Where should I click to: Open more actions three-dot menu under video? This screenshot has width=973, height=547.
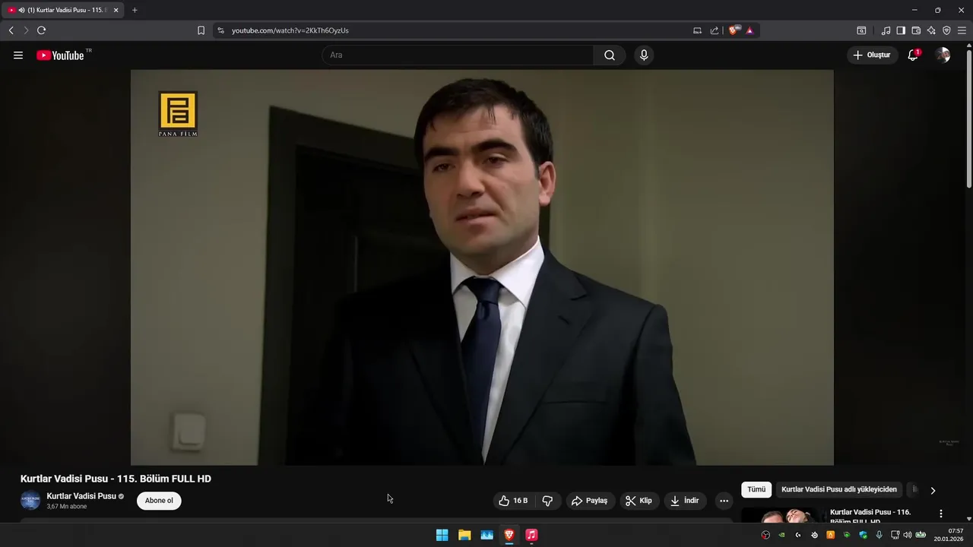point(724,501)
